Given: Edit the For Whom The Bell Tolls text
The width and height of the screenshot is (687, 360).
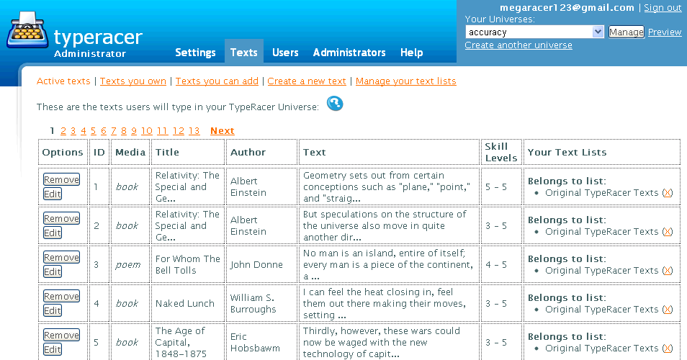Looking at the screenshot, I should [53, 272].
